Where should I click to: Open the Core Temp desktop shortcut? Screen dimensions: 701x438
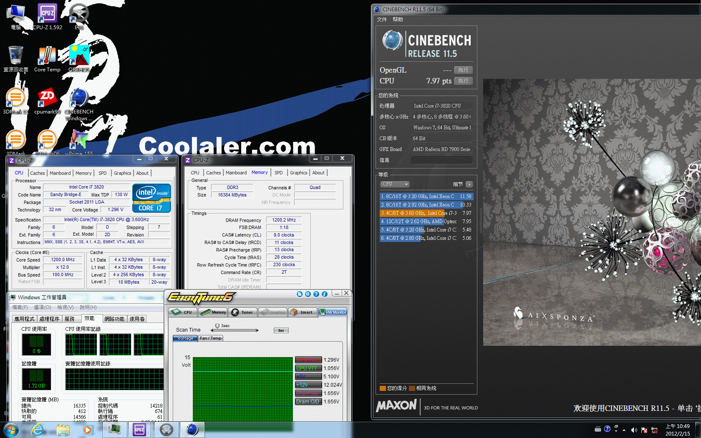click(x=47, y=59)
